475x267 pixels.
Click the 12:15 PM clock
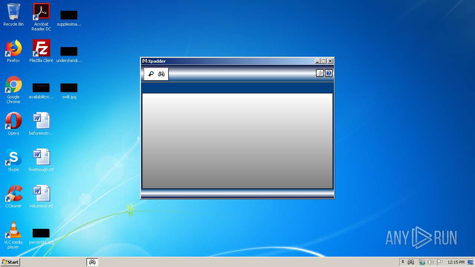click(456, 262)
